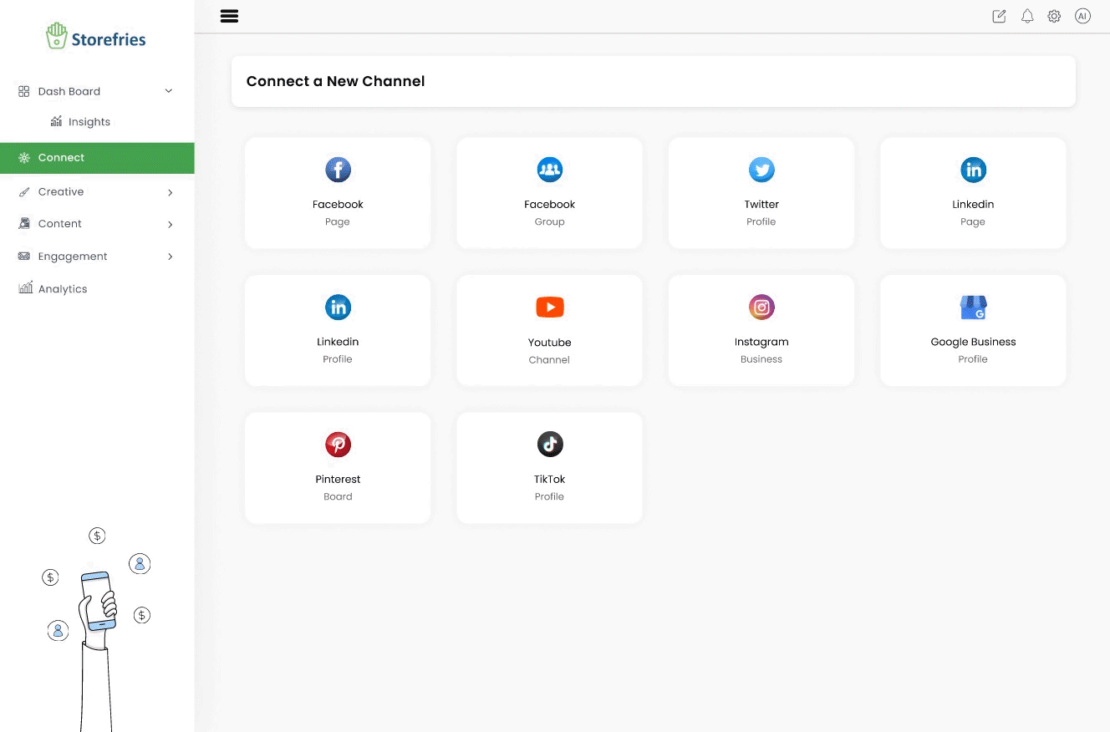1110x732 pixels.
Task: Click the Pinterest icon
Action: [x=338, y=444]
